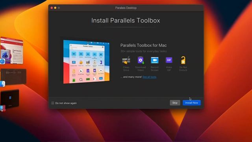Image resolution: width=252 pixels, height=142 pixels.
Task: Open the See all tools link
Action: [x=149, y=77]
